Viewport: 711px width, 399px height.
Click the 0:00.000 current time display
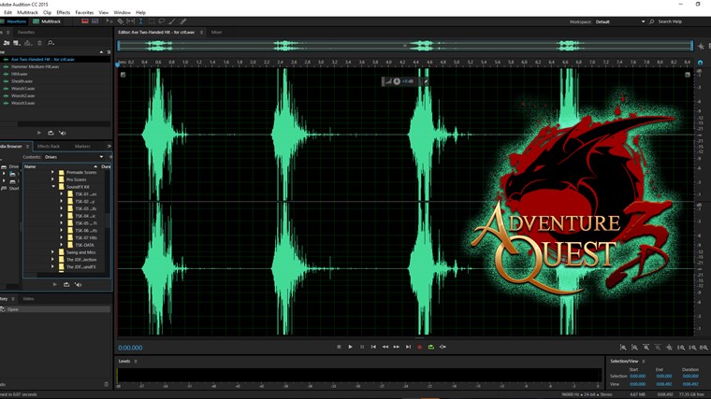tap(130, 348)
